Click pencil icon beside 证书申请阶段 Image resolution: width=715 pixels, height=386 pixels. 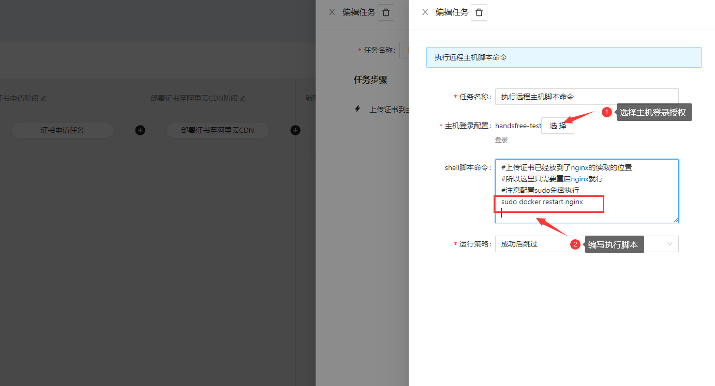click(43, 98)
